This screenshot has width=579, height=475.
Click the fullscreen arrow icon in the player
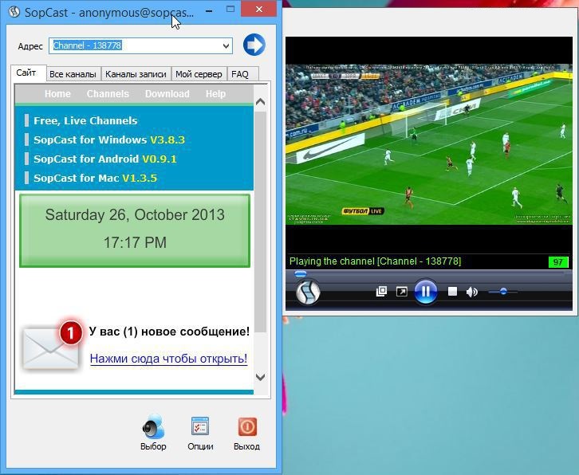click(x=401, y=292)
